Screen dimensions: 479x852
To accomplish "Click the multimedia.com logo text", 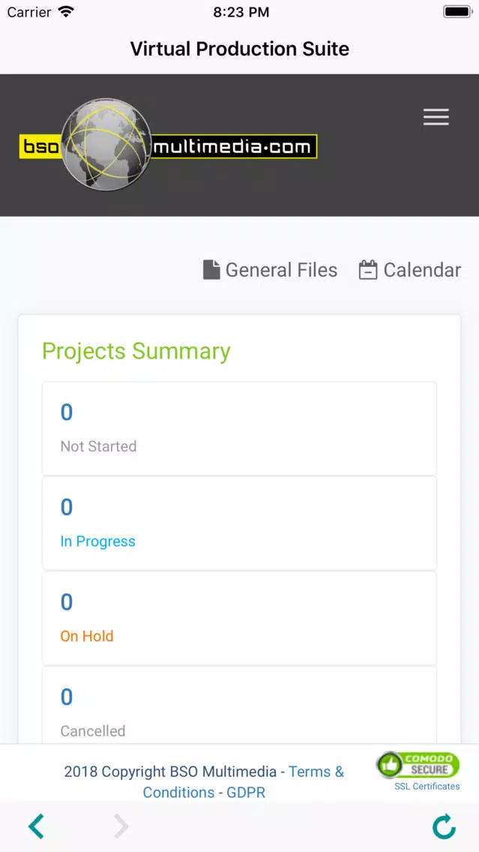I will coord(234,147).
